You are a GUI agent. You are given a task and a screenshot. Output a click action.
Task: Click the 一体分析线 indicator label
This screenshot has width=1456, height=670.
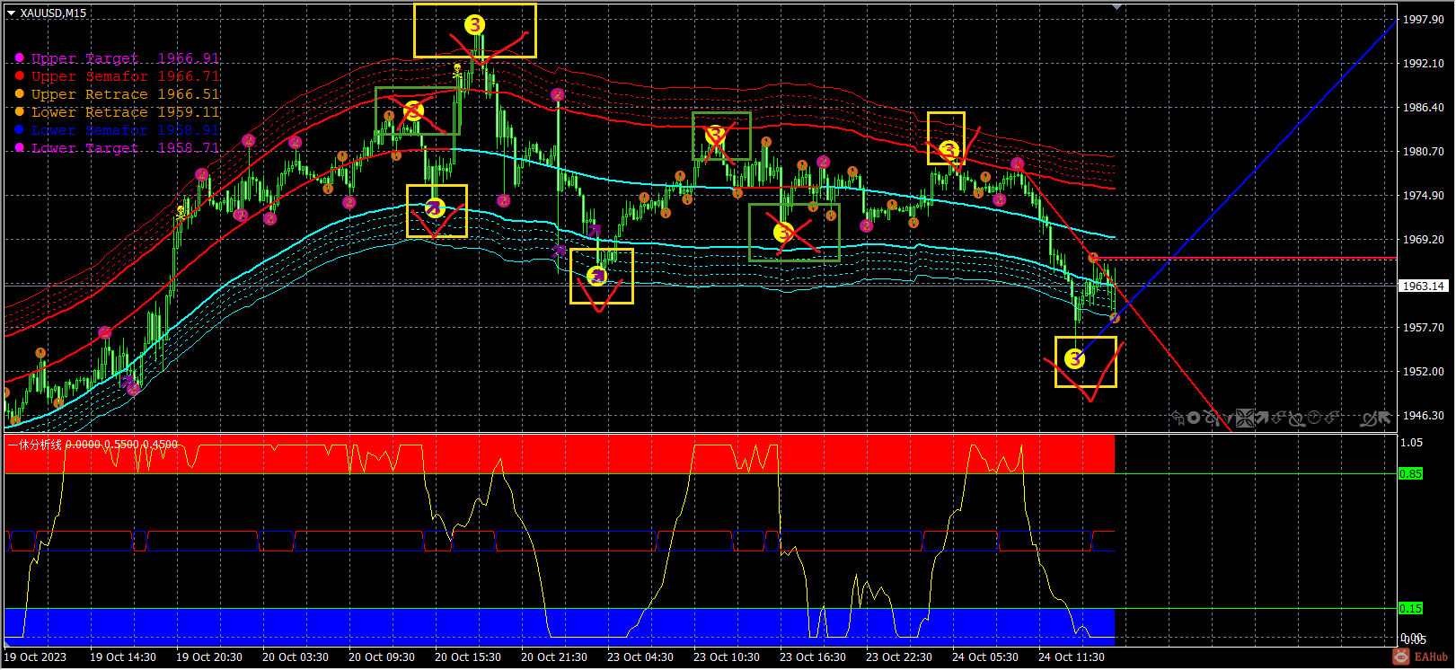pos(34,445)
